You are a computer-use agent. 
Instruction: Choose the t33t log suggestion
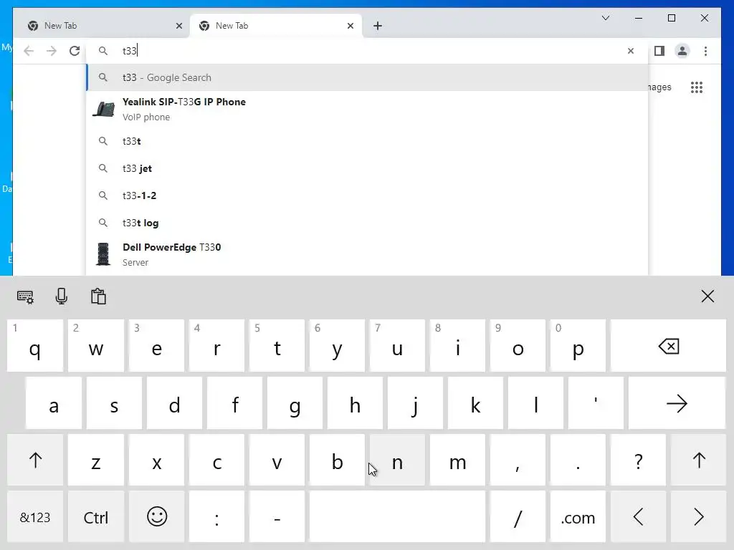click(368, 223)
